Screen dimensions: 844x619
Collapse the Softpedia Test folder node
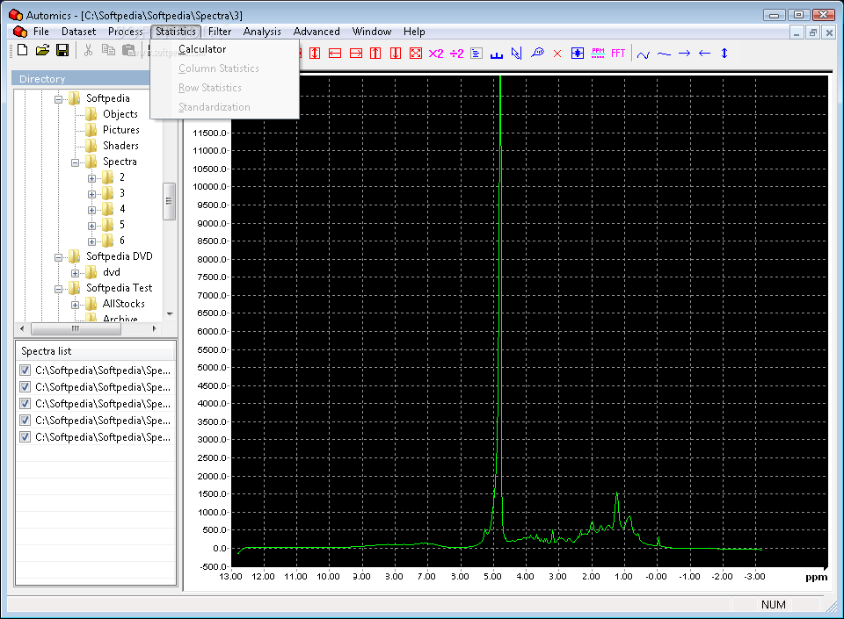pos(58,289)
